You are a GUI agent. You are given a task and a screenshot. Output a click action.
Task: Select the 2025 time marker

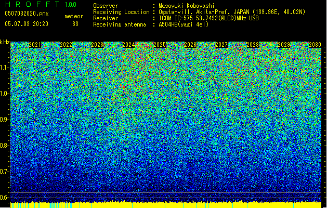(x=160, y=45)
